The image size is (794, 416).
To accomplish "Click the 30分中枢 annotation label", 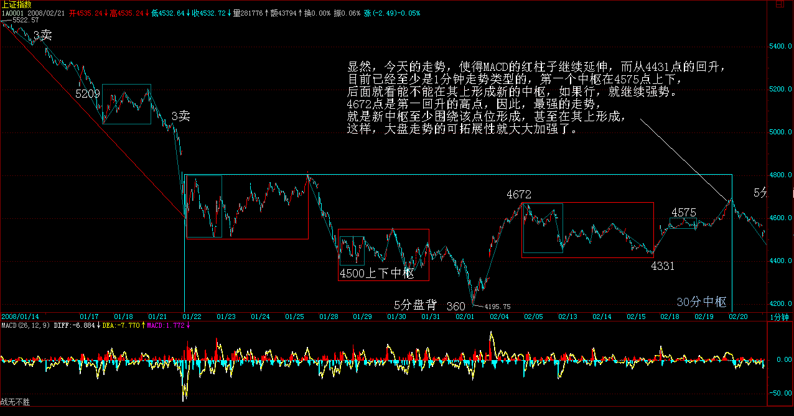I will click(x=701, y=302).
